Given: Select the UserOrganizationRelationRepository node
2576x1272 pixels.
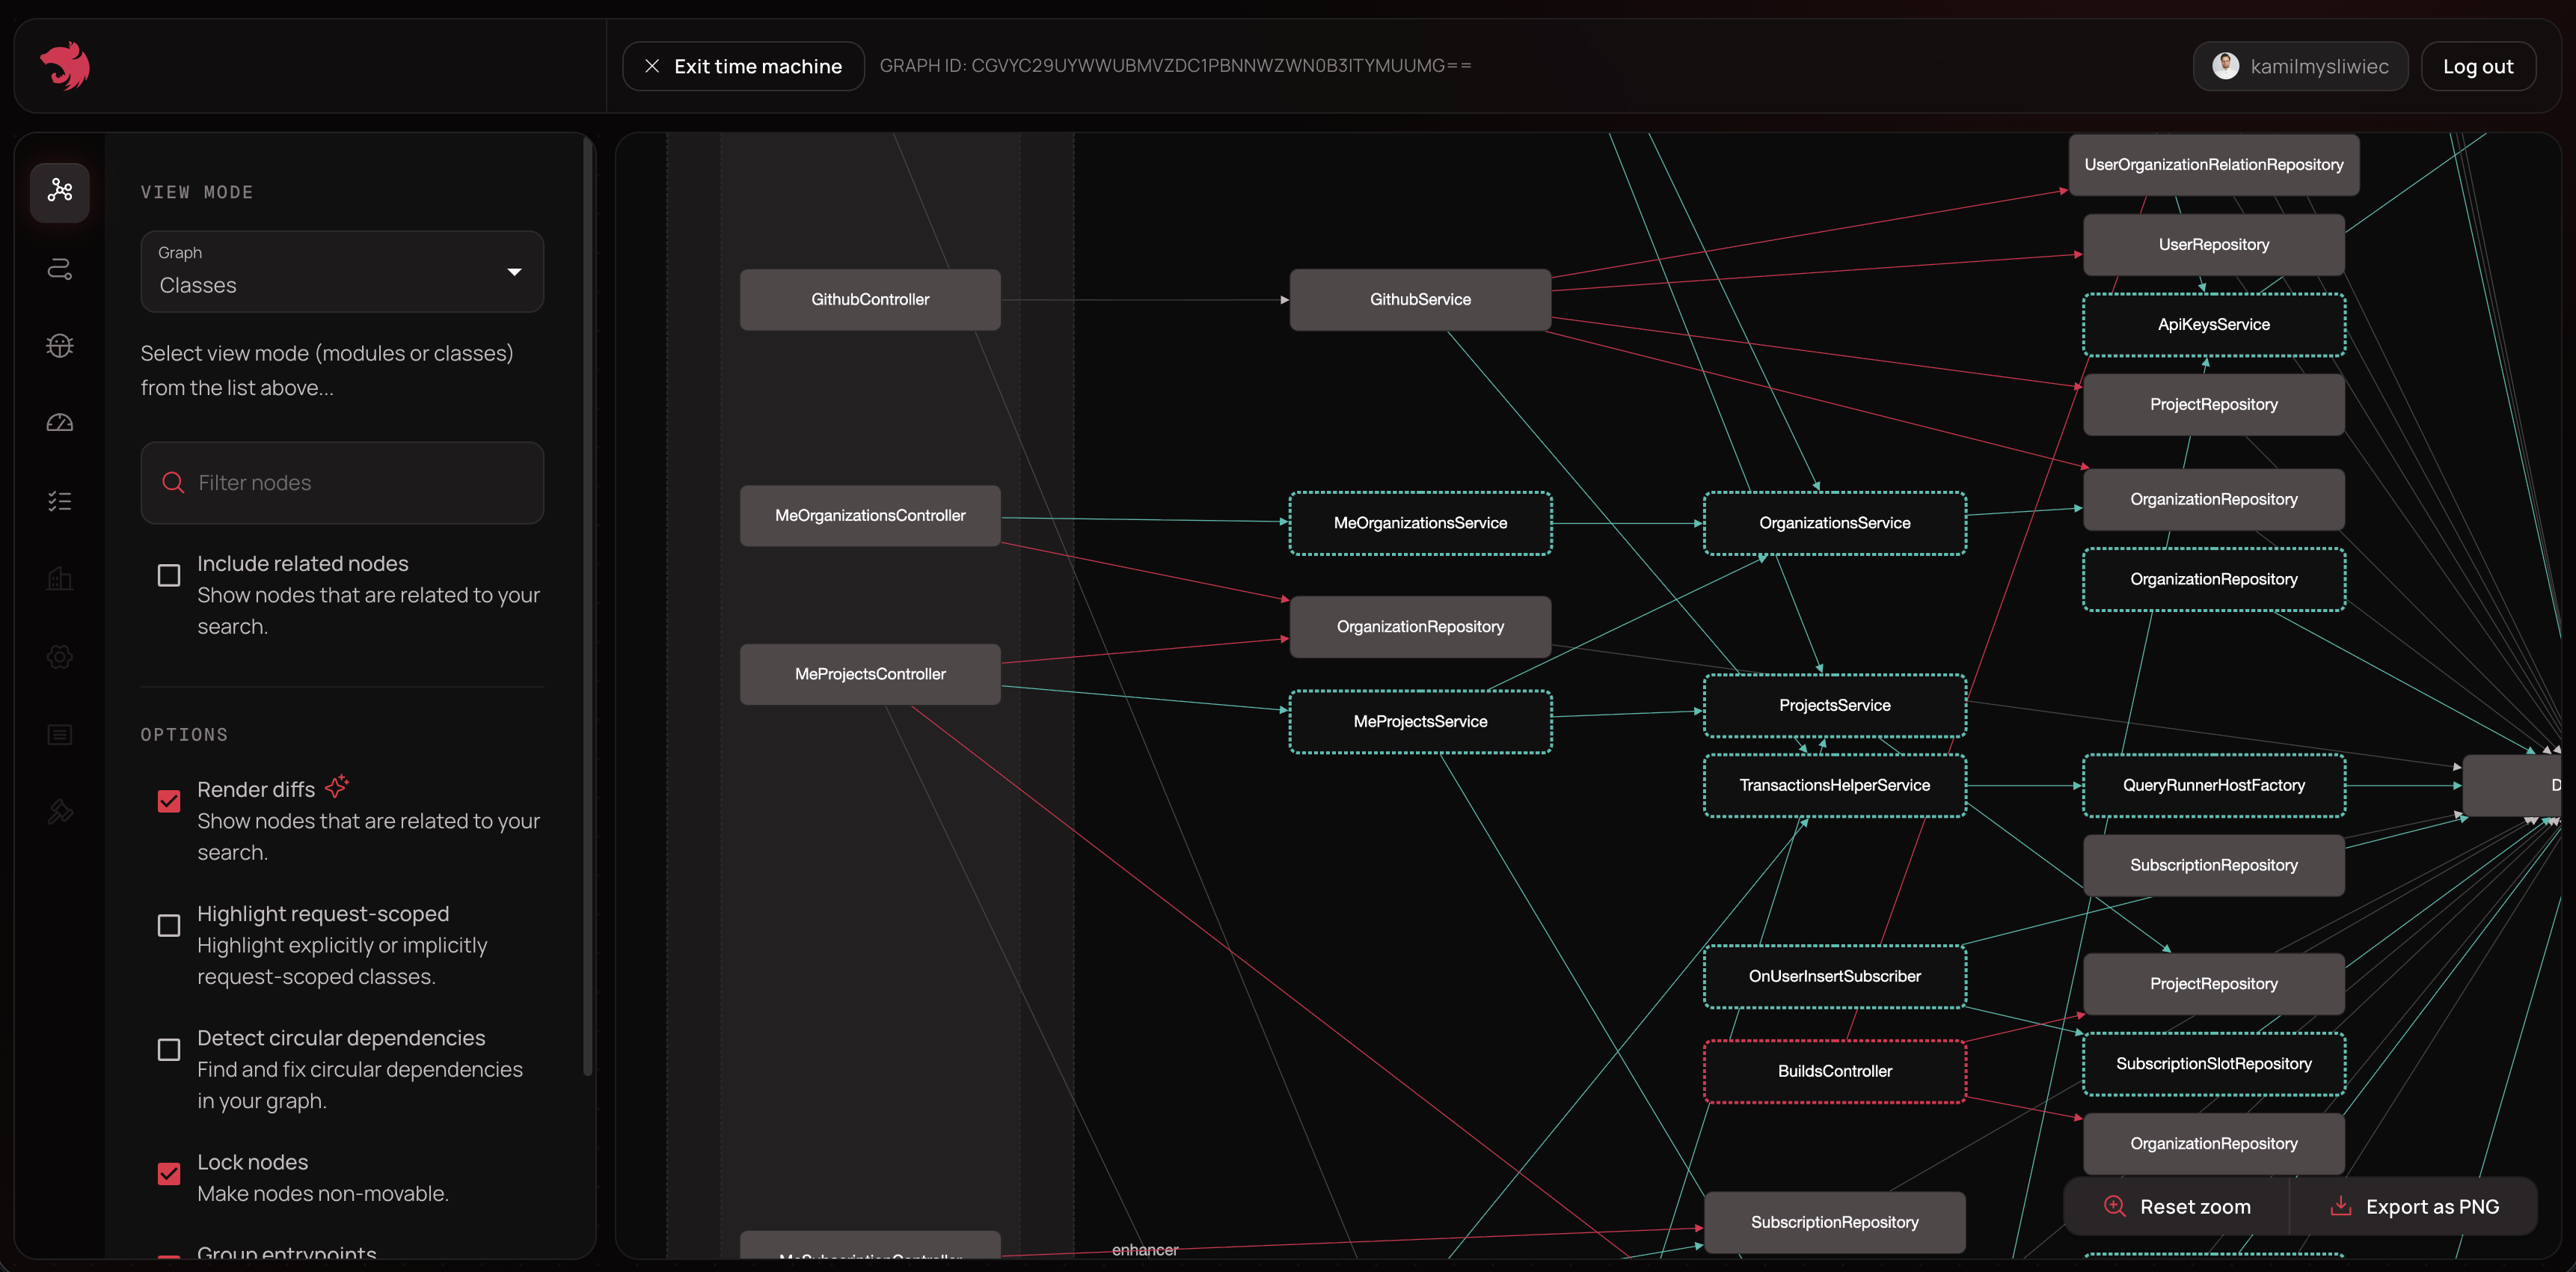Looking at the screenshot, I should point(2214,164).
